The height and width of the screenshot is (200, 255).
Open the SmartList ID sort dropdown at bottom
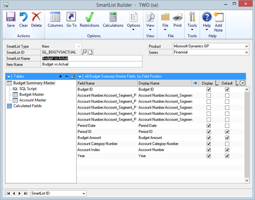(84, 193)
